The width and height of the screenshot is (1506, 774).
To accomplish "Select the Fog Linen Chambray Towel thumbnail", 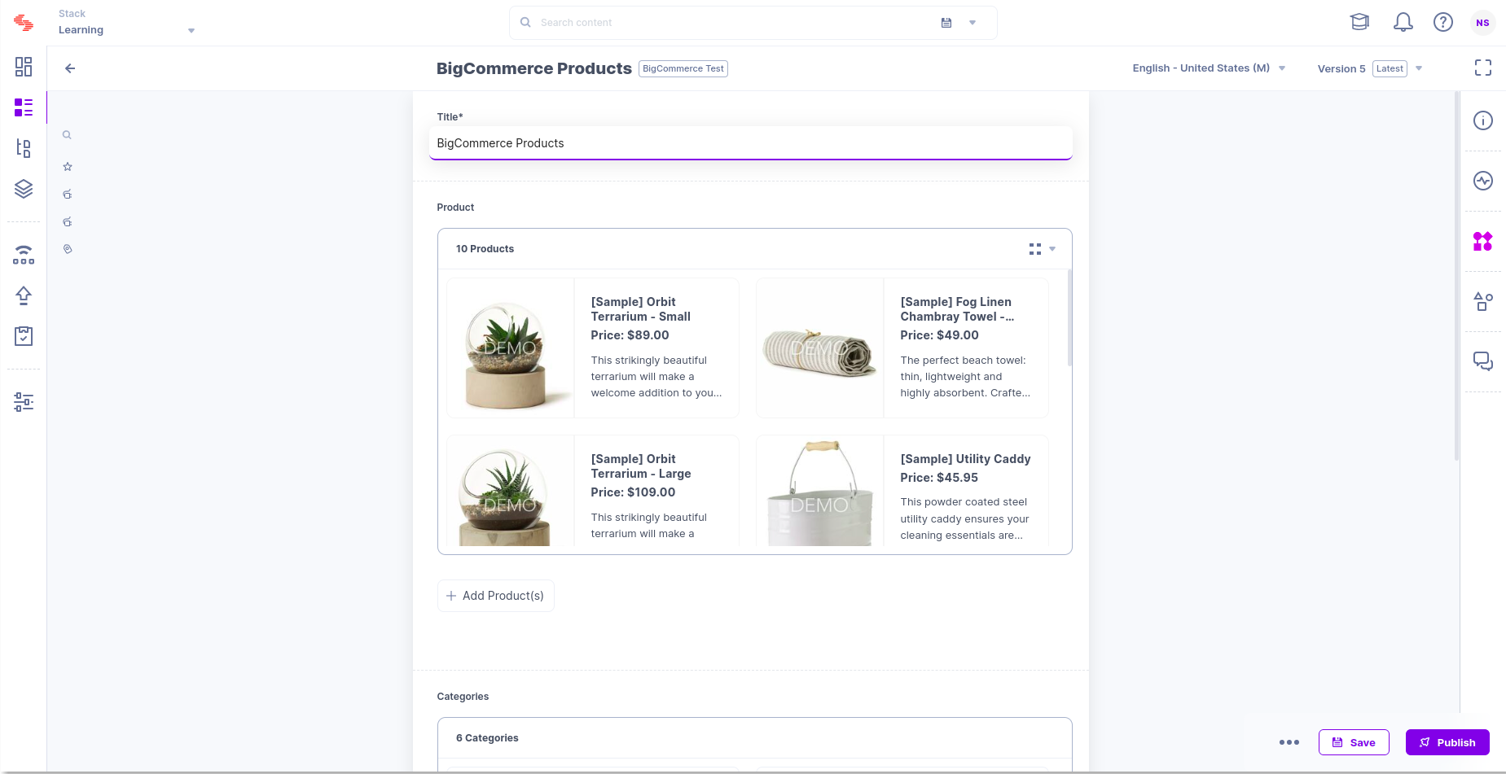I will (820, 348).
